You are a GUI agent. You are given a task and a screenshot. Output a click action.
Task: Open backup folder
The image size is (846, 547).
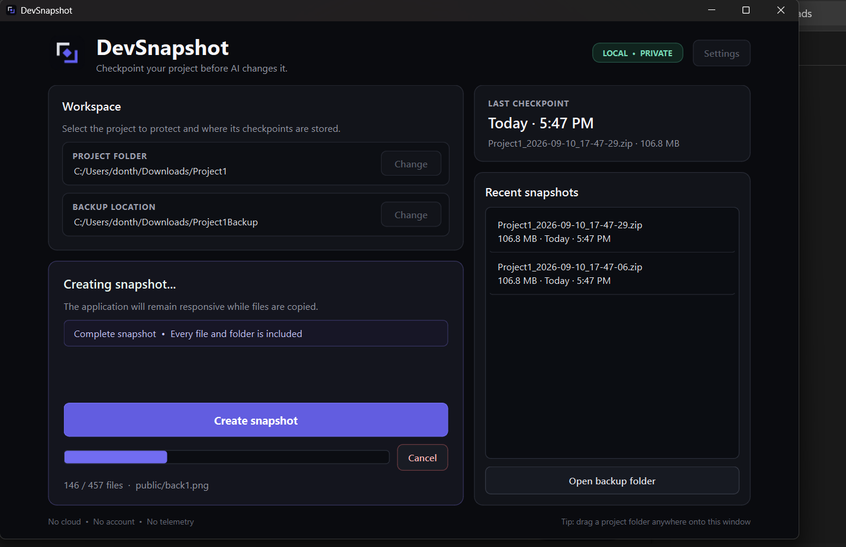pos(612,481)
